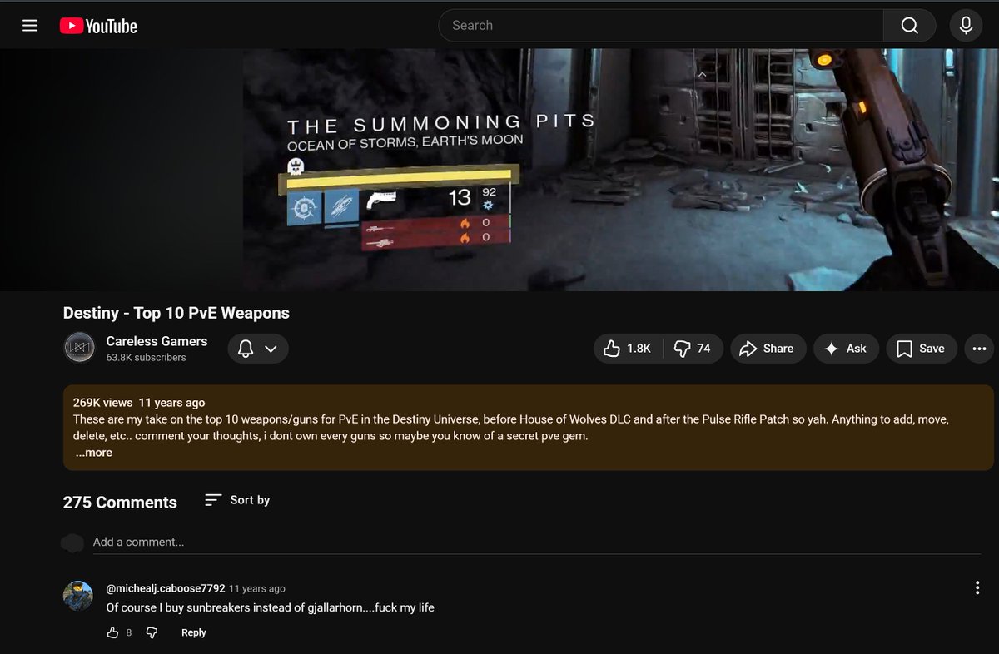Image resolution: width=999 pixels, height=654 pixels.
Task: Open more actions three-dot menu
Action: click(x=979, y=349)
